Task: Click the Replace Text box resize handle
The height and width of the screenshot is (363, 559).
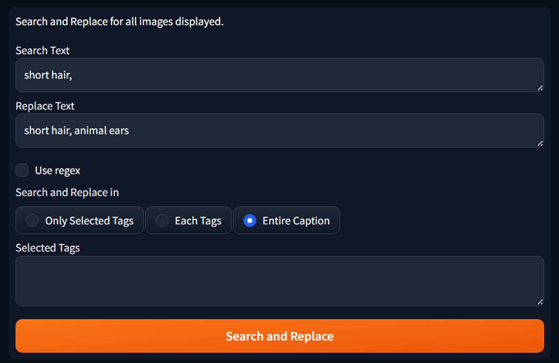Action: coord(540,143)
